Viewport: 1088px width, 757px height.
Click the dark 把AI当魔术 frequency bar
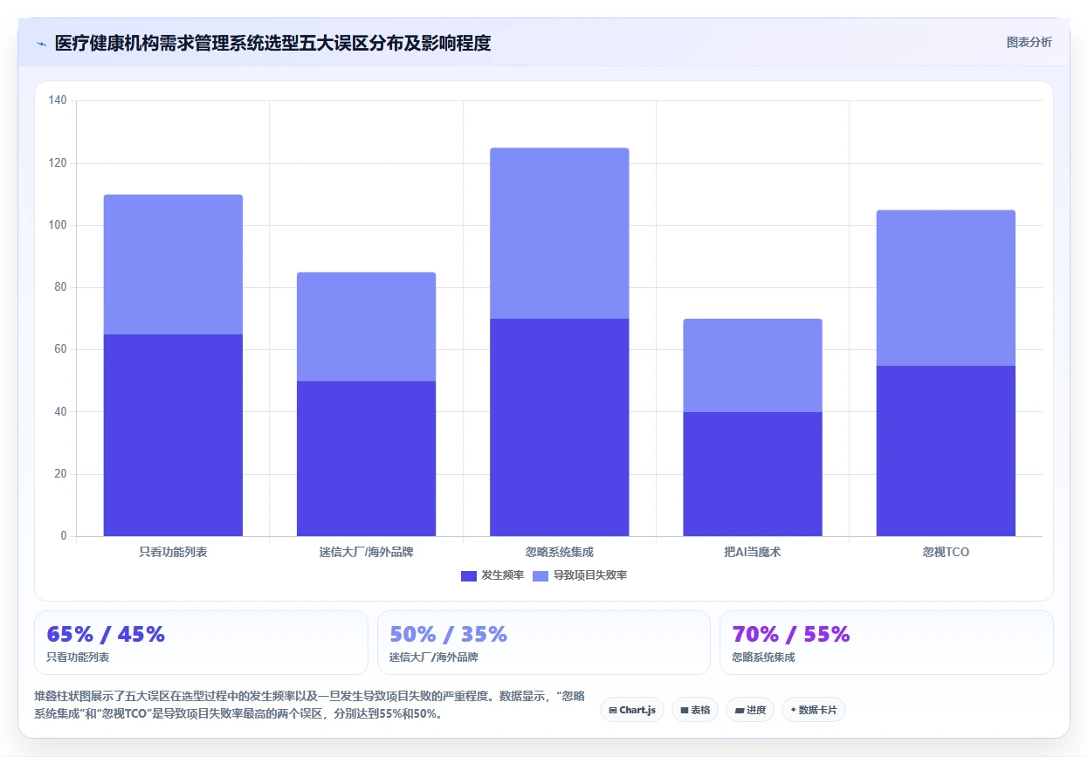click(x=753, y=474)
